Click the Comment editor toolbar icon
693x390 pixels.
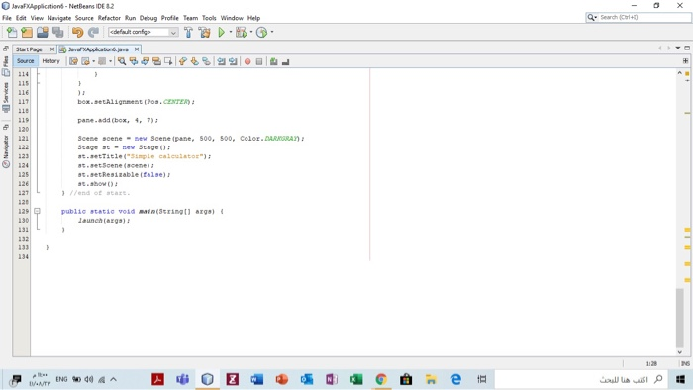[274, 61]
